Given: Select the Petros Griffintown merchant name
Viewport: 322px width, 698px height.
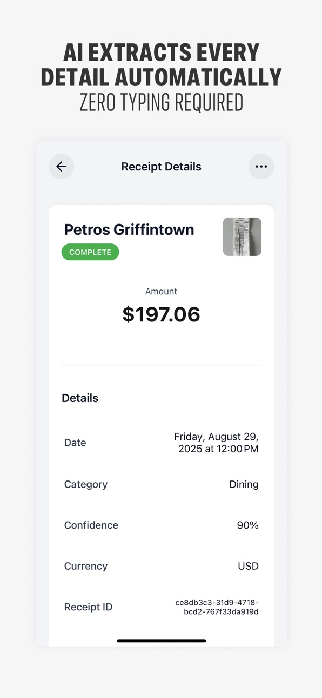Looking at the screenshot, I should (129, 229).
